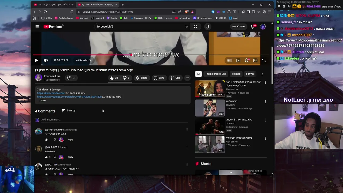Open YouTube notifications bell

(x=252, y=27)
